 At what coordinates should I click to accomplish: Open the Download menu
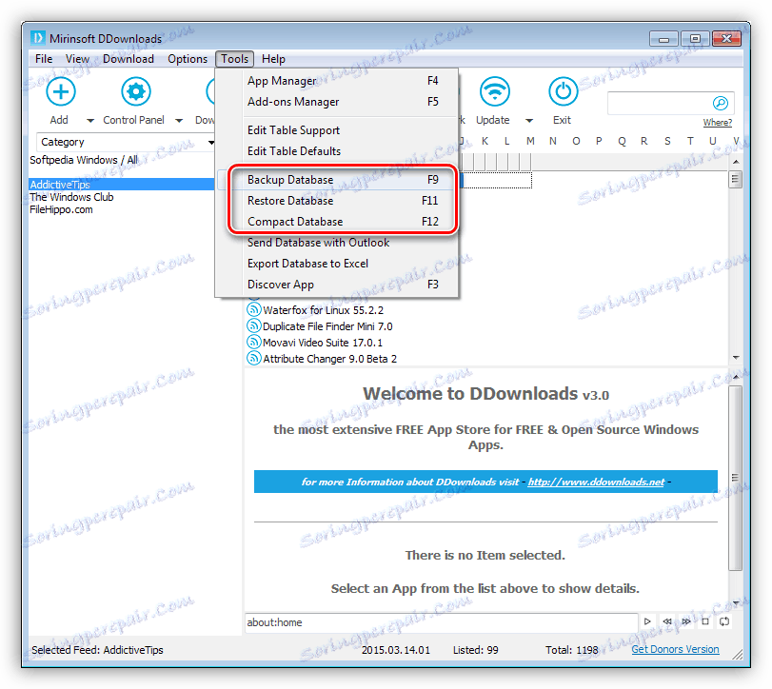129,59
